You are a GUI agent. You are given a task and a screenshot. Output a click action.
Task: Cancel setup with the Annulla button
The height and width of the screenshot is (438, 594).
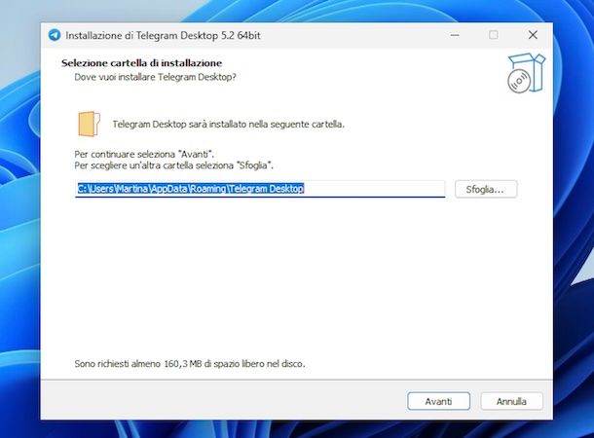511,401
